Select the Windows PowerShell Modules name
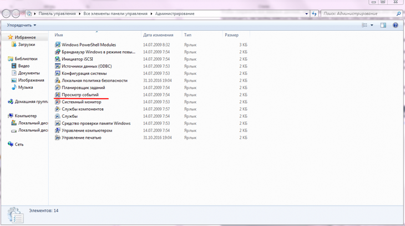Screen dimensions: 405x226 [x=89, y=45]
